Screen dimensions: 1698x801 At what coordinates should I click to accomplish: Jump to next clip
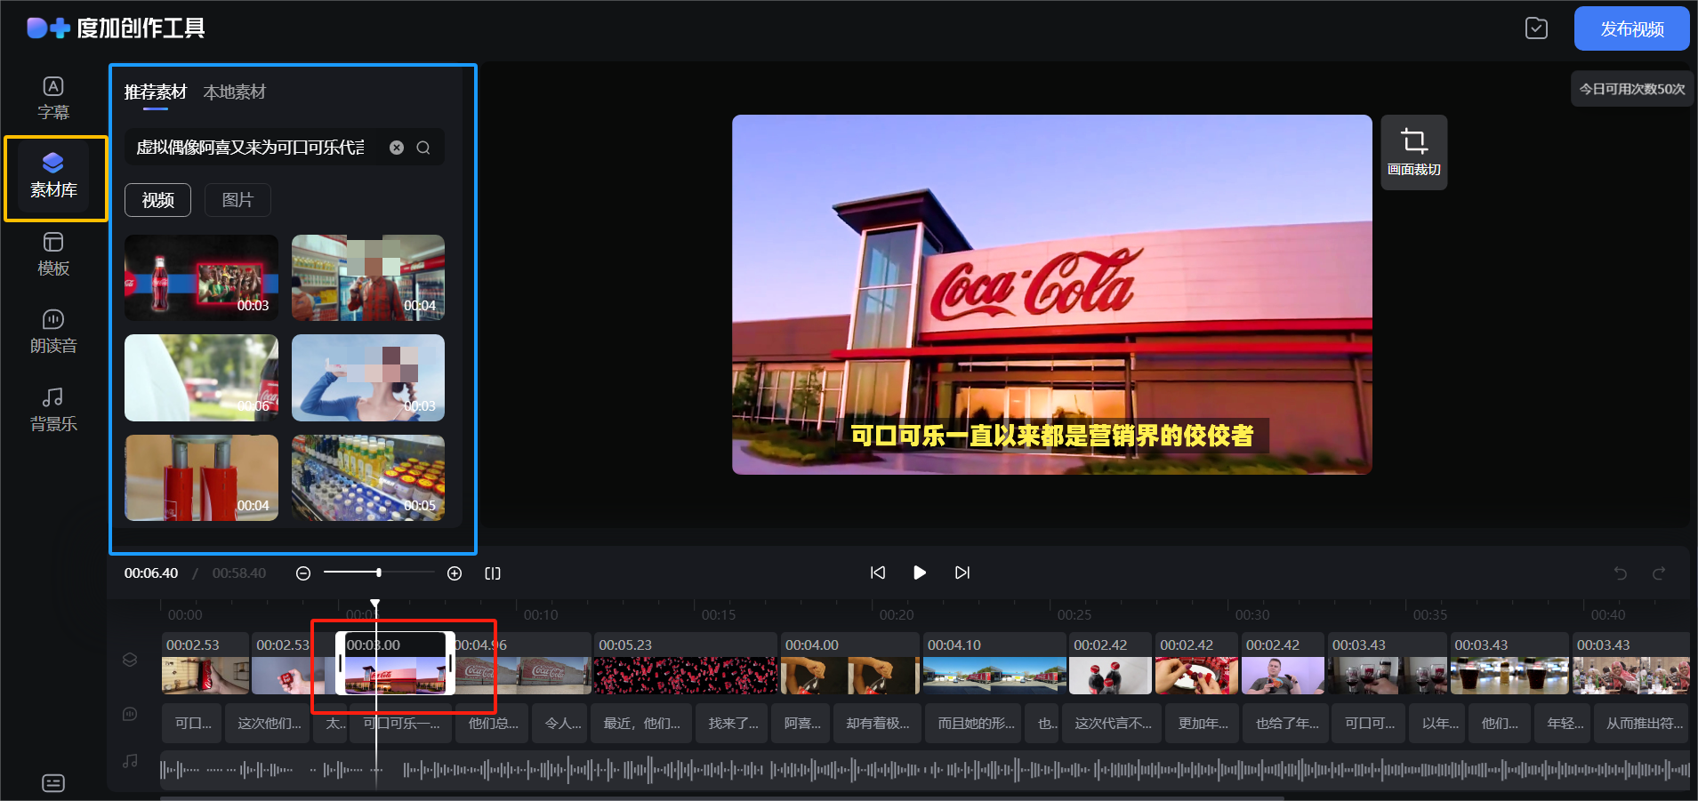[962, 573]
